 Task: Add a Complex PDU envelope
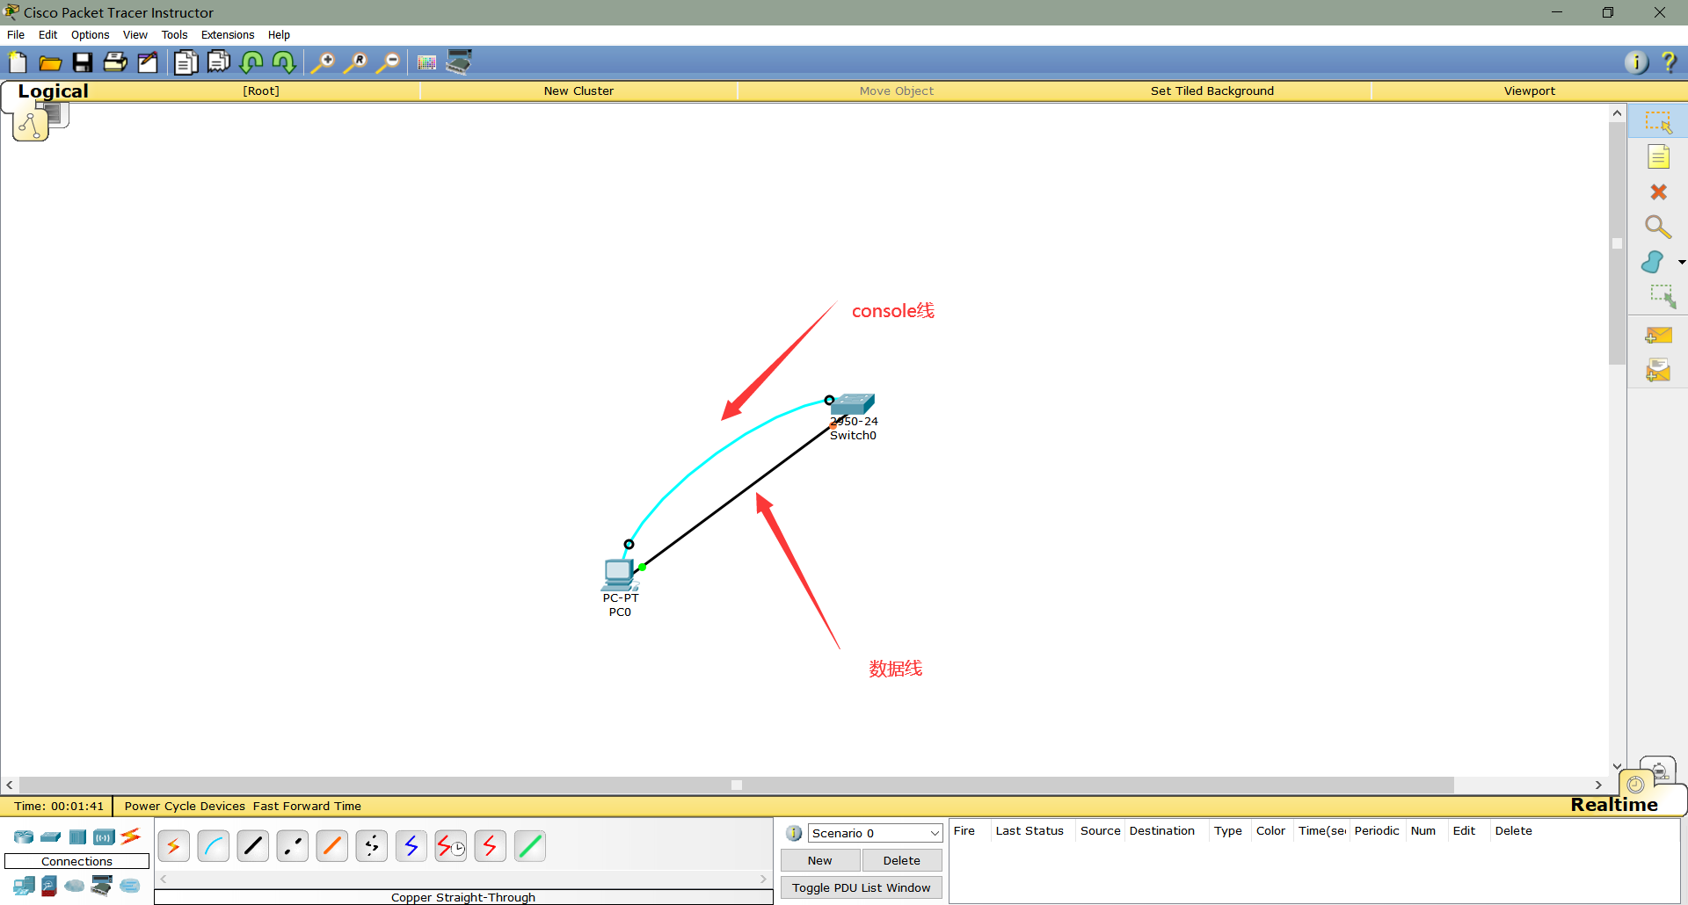point(1658,370)
